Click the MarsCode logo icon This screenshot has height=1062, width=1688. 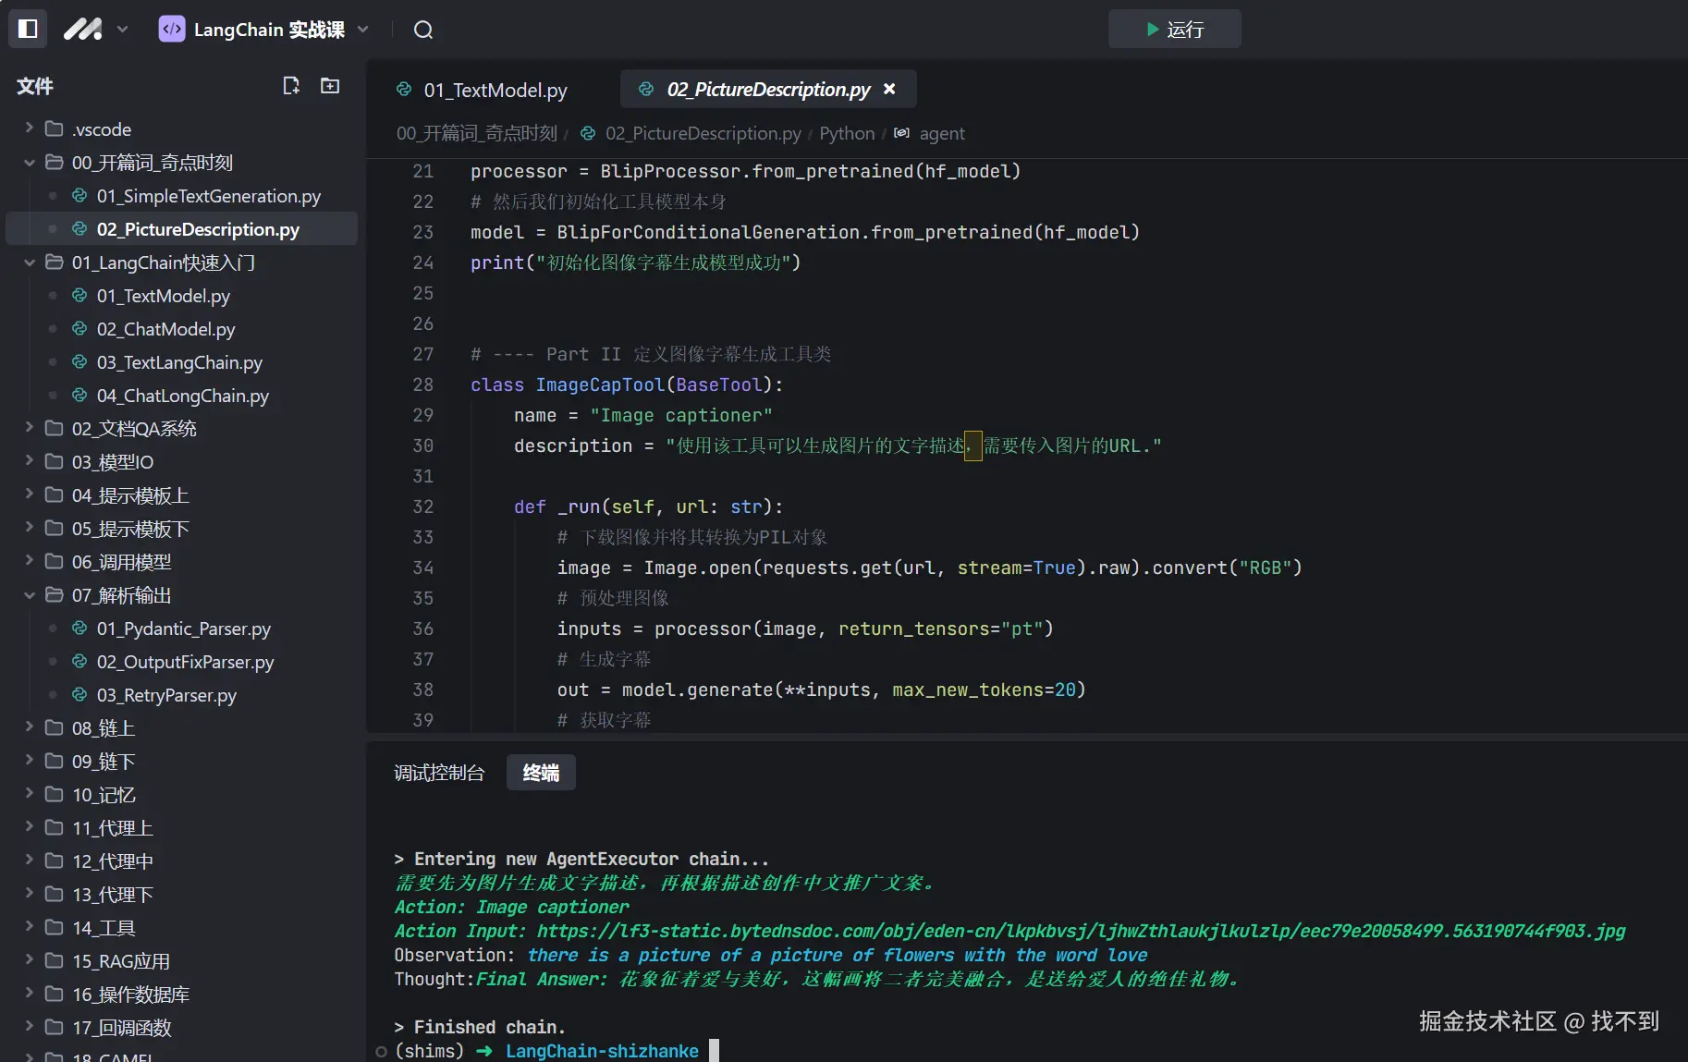click(82, 30)
